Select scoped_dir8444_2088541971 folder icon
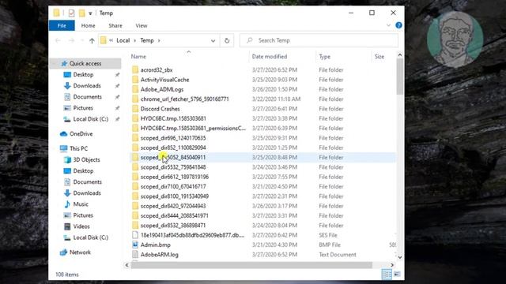Screen dimensions: 506x284 click(135, 215)
